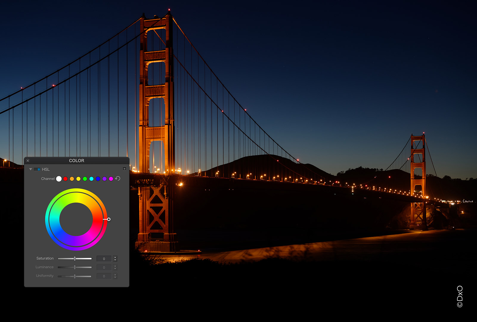
Task: Select the orange channel
Action: pyautogui.click(x=72, y=179)
